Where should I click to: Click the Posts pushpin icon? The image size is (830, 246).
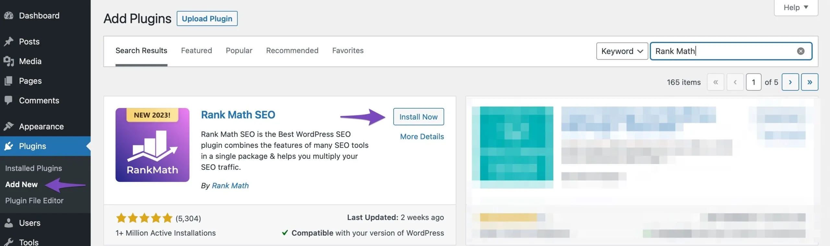coord(9,41)
